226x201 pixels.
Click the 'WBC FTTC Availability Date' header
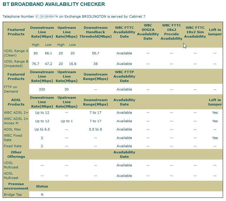pyautogui.click(x=124, y=32)
